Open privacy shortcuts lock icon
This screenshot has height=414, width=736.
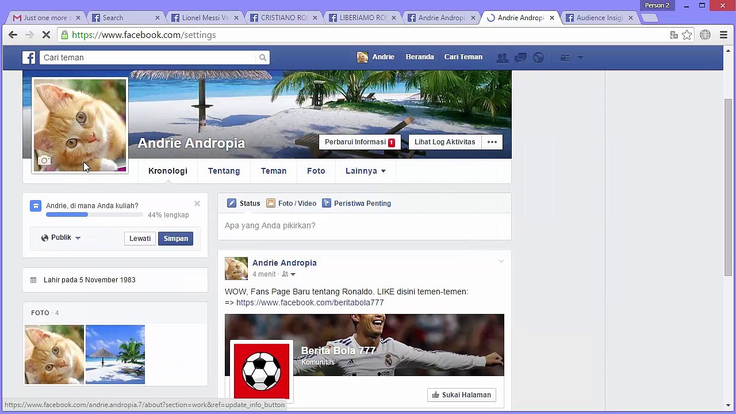[x=565, y=57]
